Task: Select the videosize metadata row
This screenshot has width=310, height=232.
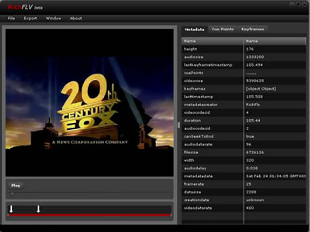Action: click(244, 81)
